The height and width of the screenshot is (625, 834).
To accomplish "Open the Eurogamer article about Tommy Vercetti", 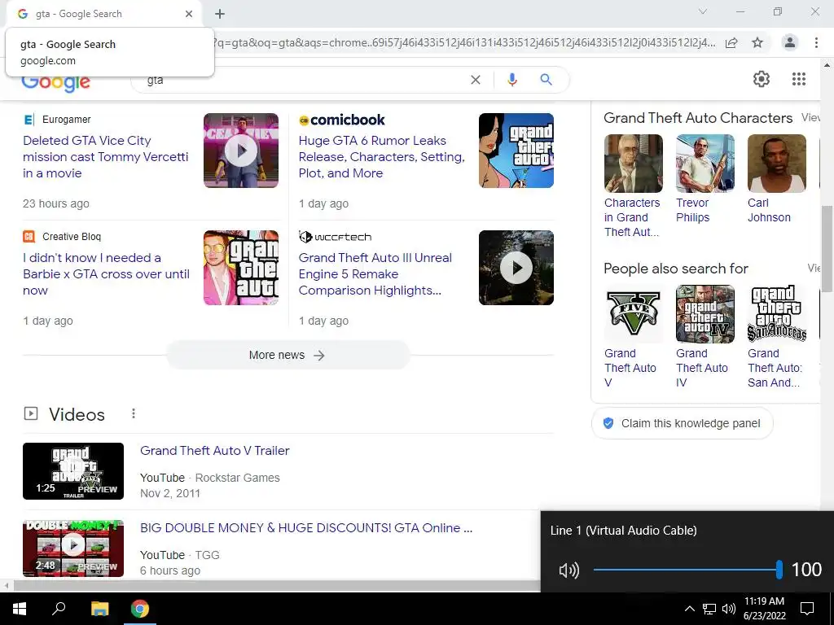I will (x=105, y=157).
